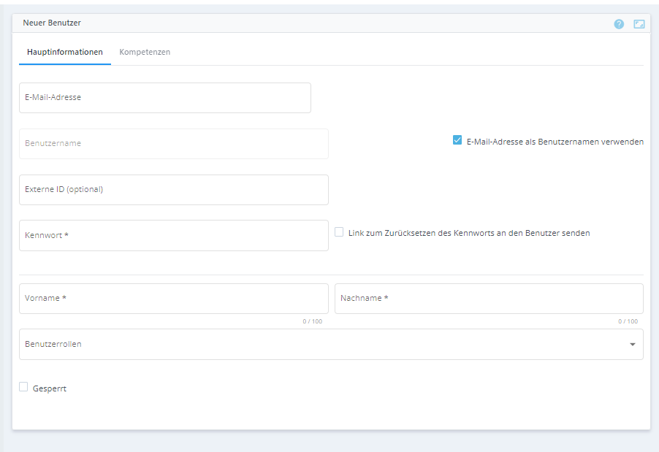
Task: Switch to the Kompetenzen tab
Action: [145, 53]
